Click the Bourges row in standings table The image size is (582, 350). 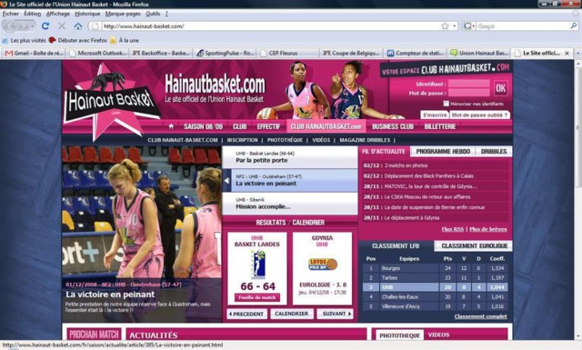(x=436, y=268)
